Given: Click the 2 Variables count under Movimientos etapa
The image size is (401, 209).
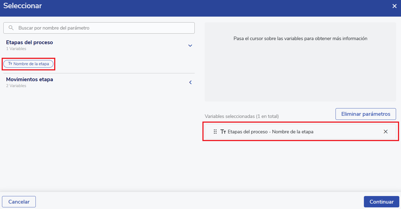Looking at the screenshot, I should tap(16, 86).
